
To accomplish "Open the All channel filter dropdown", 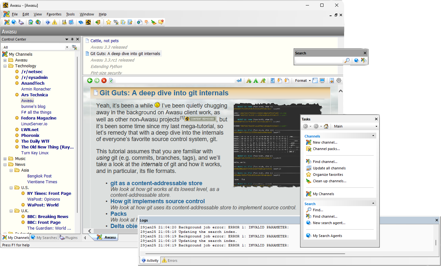I will [67, 47].
